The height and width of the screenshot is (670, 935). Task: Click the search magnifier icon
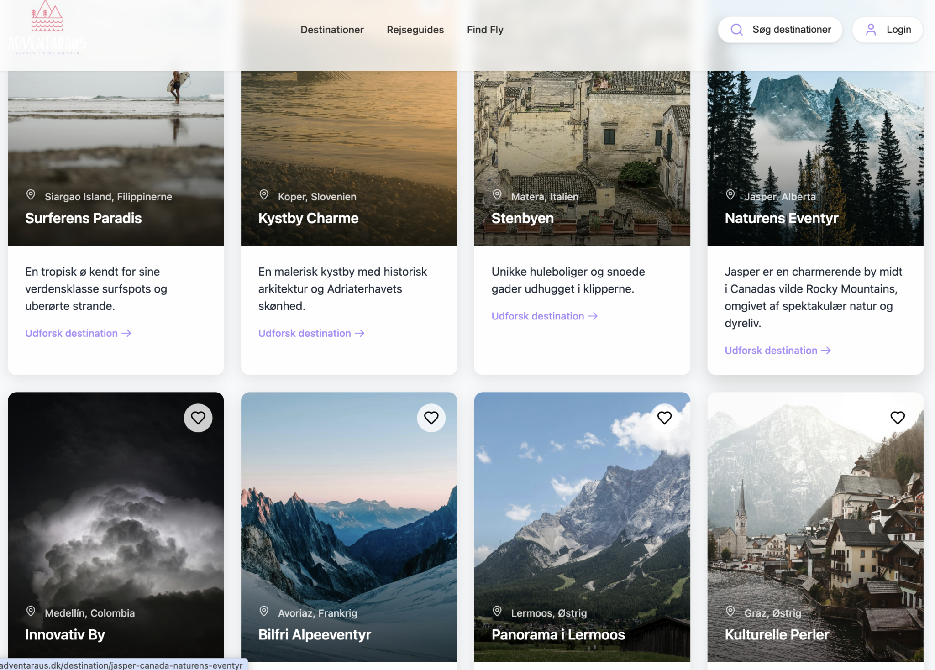point(736,30)
